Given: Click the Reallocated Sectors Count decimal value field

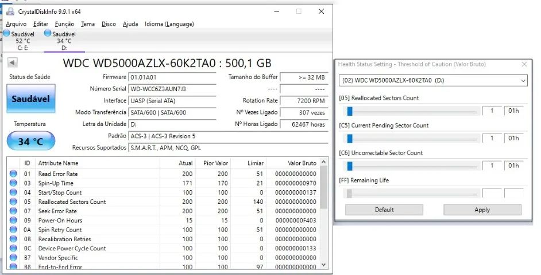Looking at the screenshot, I should (492, 111).
